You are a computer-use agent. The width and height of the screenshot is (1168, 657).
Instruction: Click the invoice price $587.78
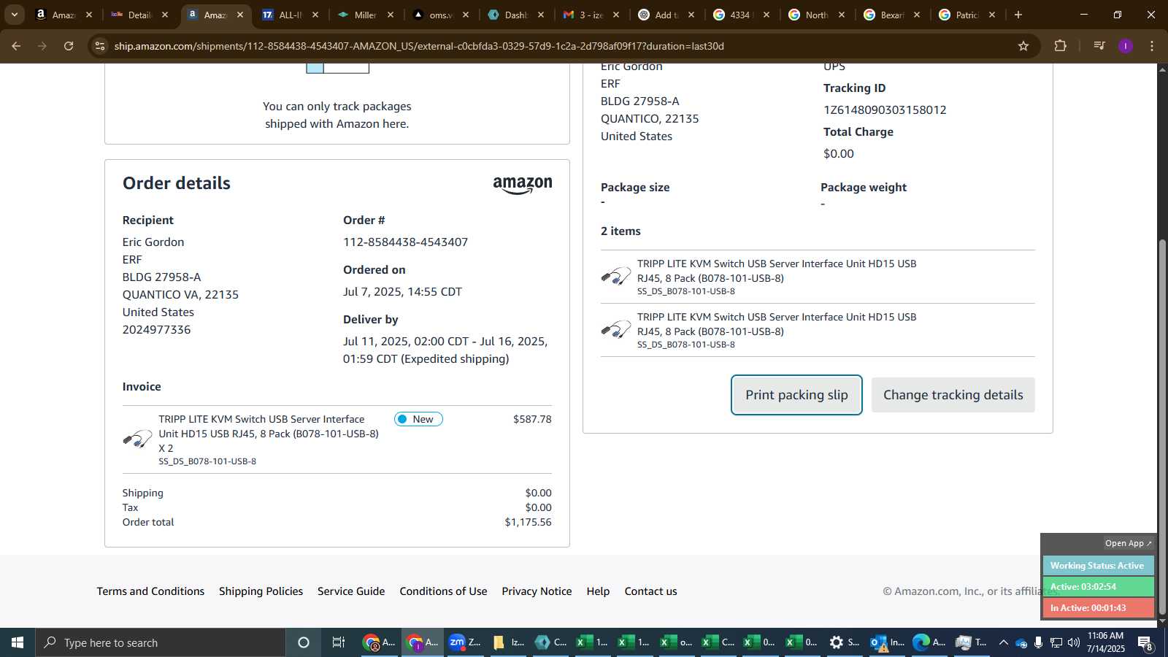[532, 420]
